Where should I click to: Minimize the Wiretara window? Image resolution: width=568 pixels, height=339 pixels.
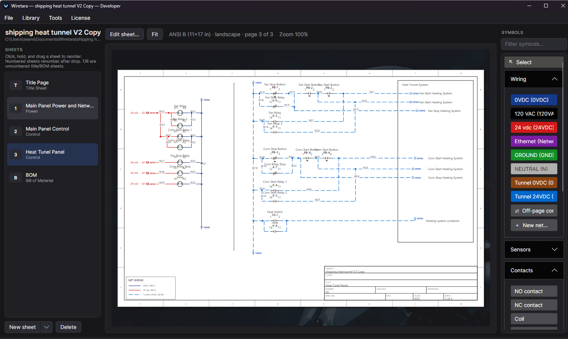click(529, 6)
